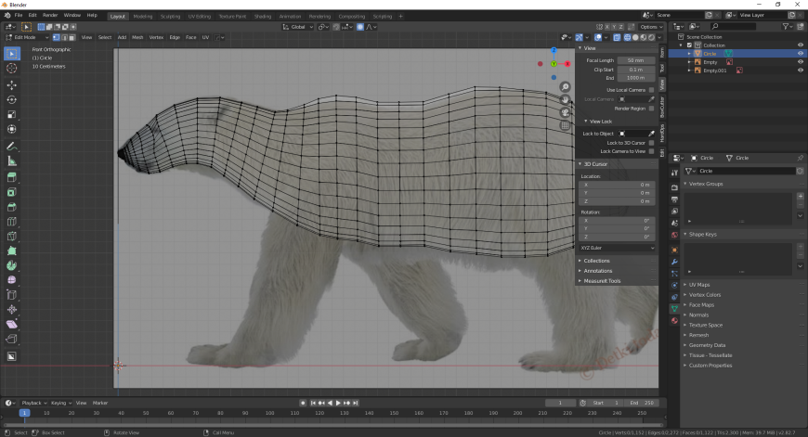Enable the Use Local Camera checkbox

tap(652, 89)
